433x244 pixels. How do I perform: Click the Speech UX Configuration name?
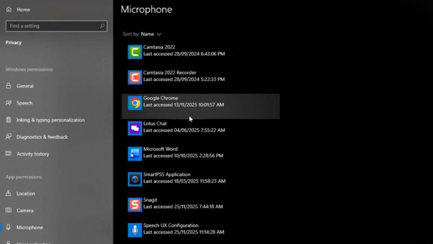tap(170, 225)
